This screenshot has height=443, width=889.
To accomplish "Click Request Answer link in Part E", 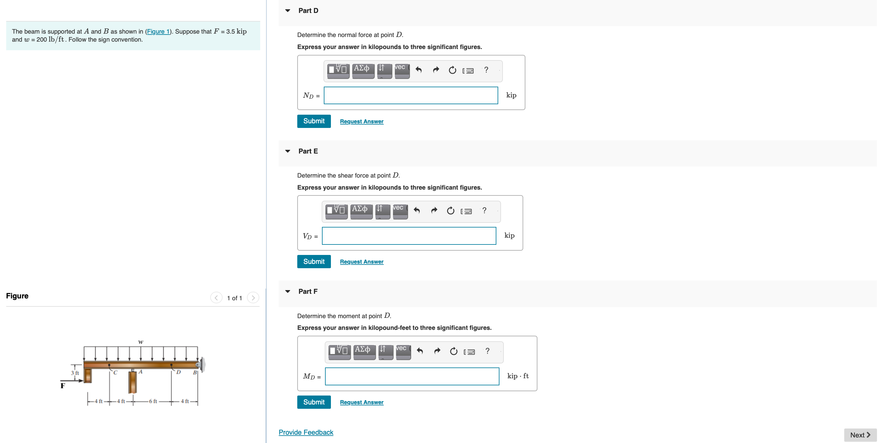I will coord(362,261).
